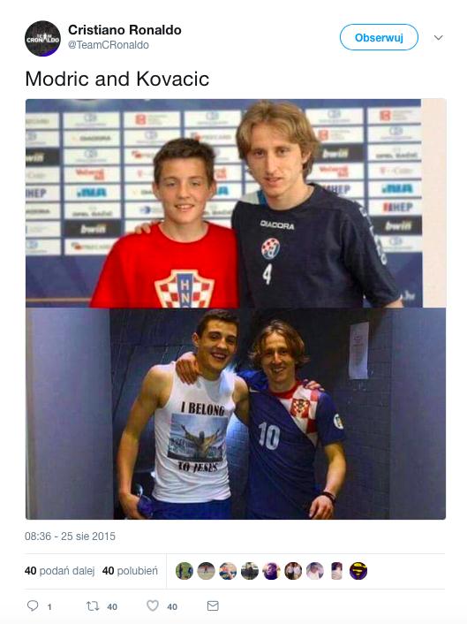Click the first liker avatar

tap(185, 571)
